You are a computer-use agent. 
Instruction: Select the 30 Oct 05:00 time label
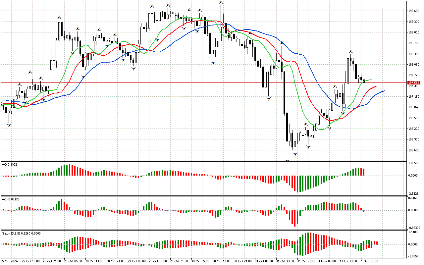click(x=200, y=261)
